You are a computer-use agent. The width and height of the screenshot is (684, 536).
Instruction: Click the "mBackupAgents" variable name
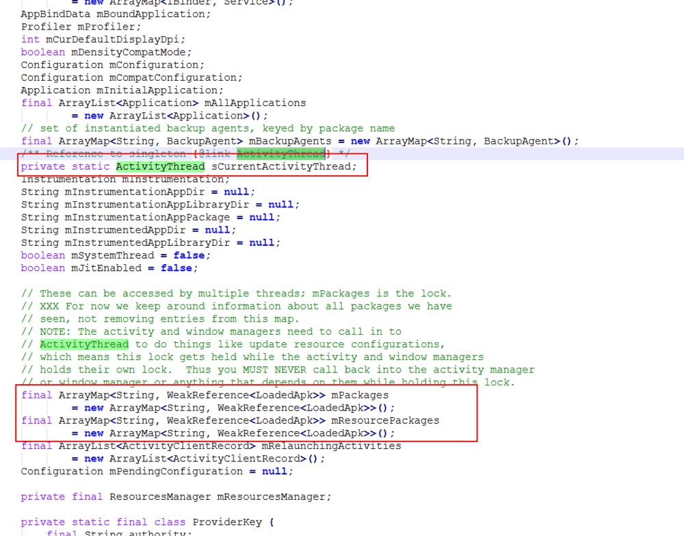coord(290,141)
